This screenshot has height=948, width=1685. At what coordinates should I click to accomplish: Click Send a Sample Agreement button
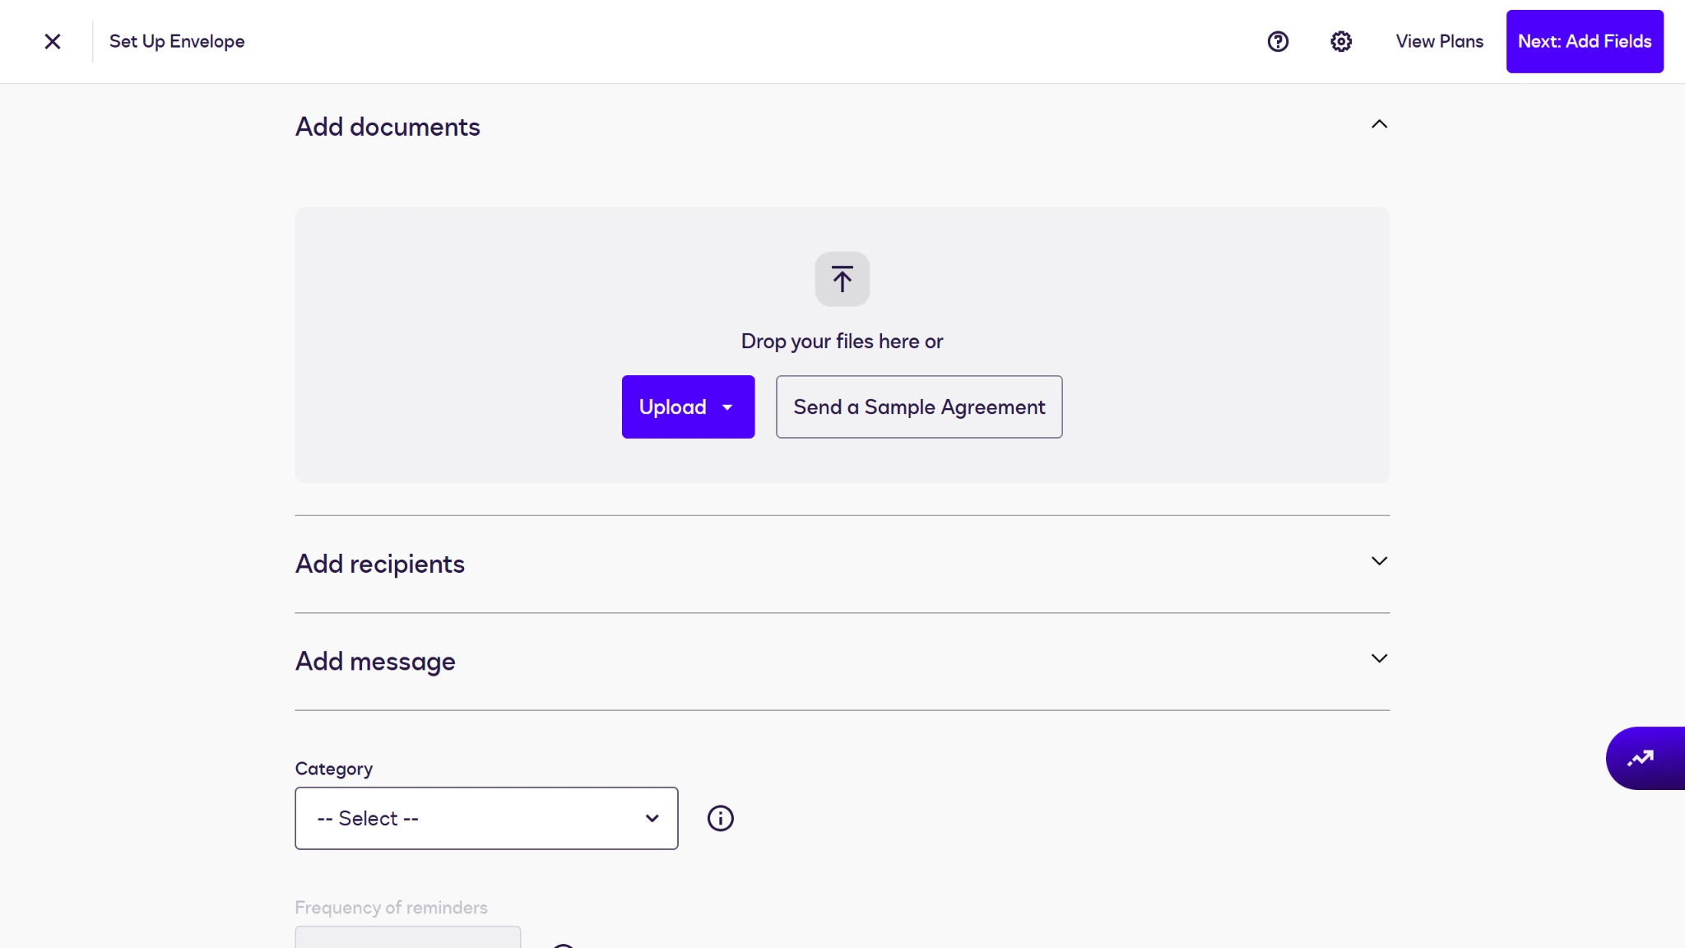919,407
